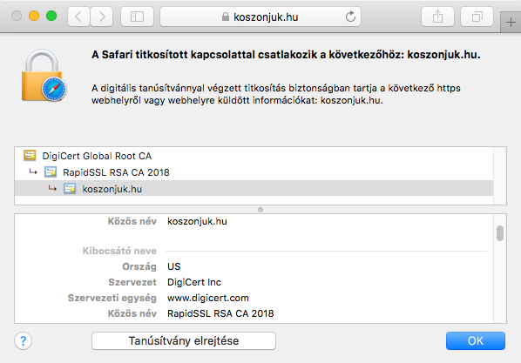Image resolution: width=521 pixels, height=363 pixels.
Task: Show all tabs with the tab overview icon
Action: [477, 17]
